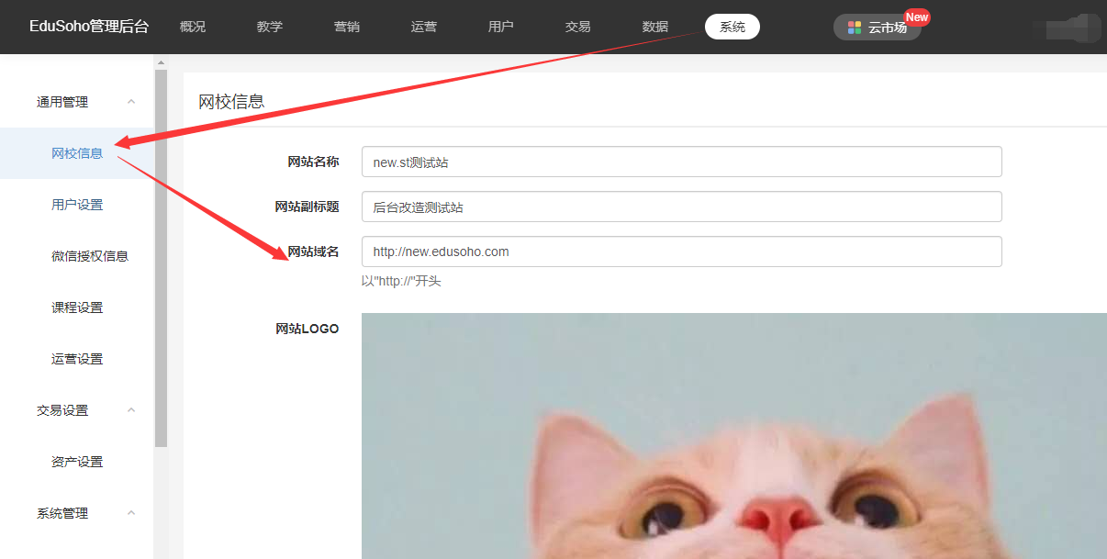
Task: Open the 概况 top menu
Action: pos(193,28)
